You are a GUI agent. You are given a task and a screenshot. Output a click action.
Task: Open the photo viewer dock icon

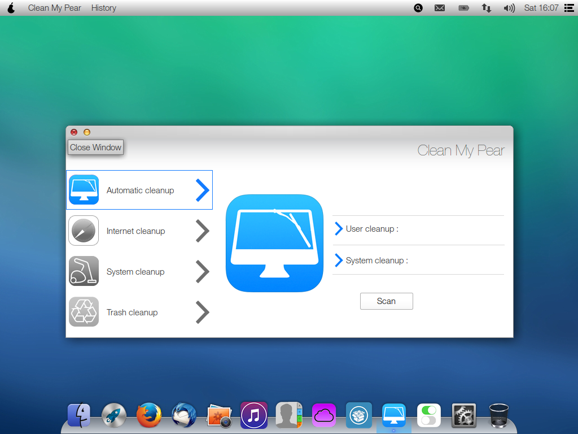click(x=219, y=416)
